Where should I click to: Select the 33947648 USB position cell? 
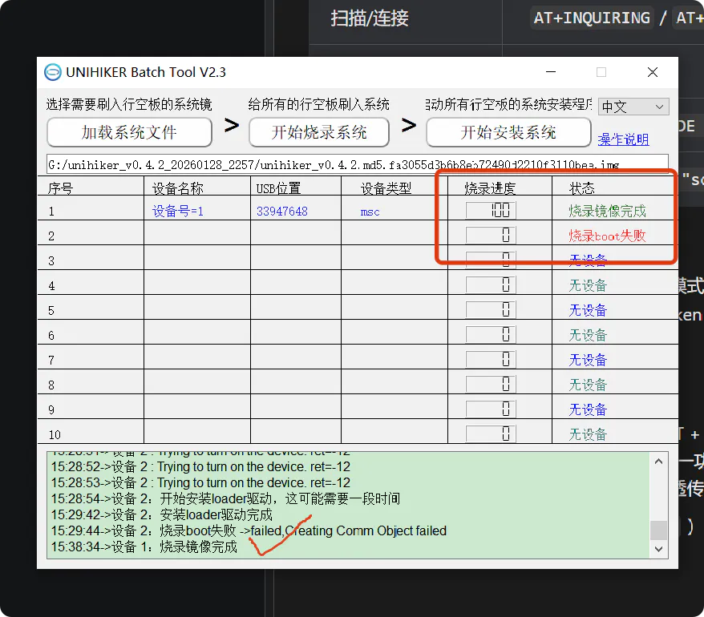coord(282,211)
